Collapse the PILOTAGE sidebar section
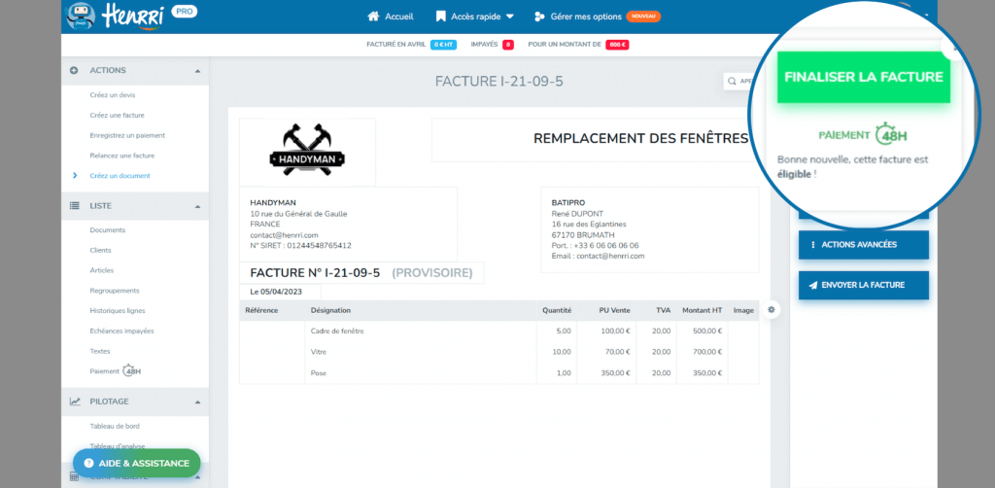Viewport: 995px width, 488px height. pyautogui.click(x=198, y=401)
